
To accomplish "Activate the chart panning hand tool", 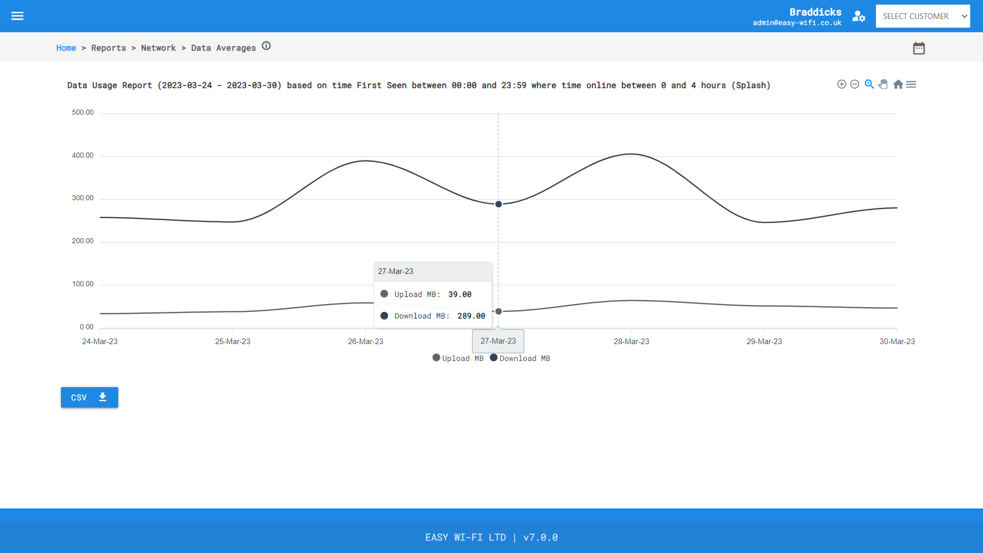I will (883, 84).
